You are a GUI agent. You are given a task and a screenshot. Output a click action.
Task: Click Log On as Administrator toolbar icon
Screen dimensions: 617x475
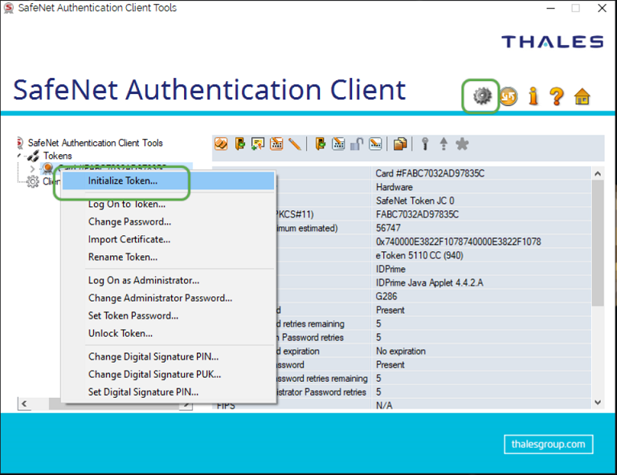point(321,144)
